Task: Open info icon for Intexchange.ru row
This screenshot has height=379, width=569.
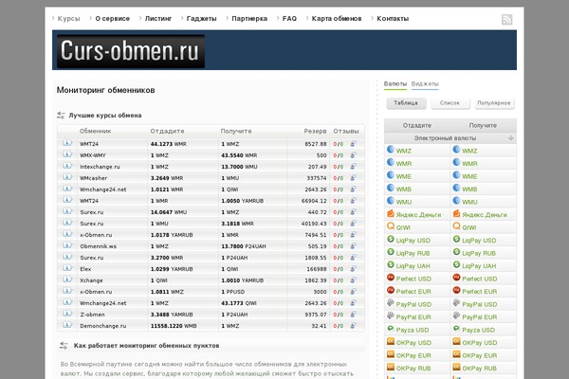Action: tap(67, 166)
